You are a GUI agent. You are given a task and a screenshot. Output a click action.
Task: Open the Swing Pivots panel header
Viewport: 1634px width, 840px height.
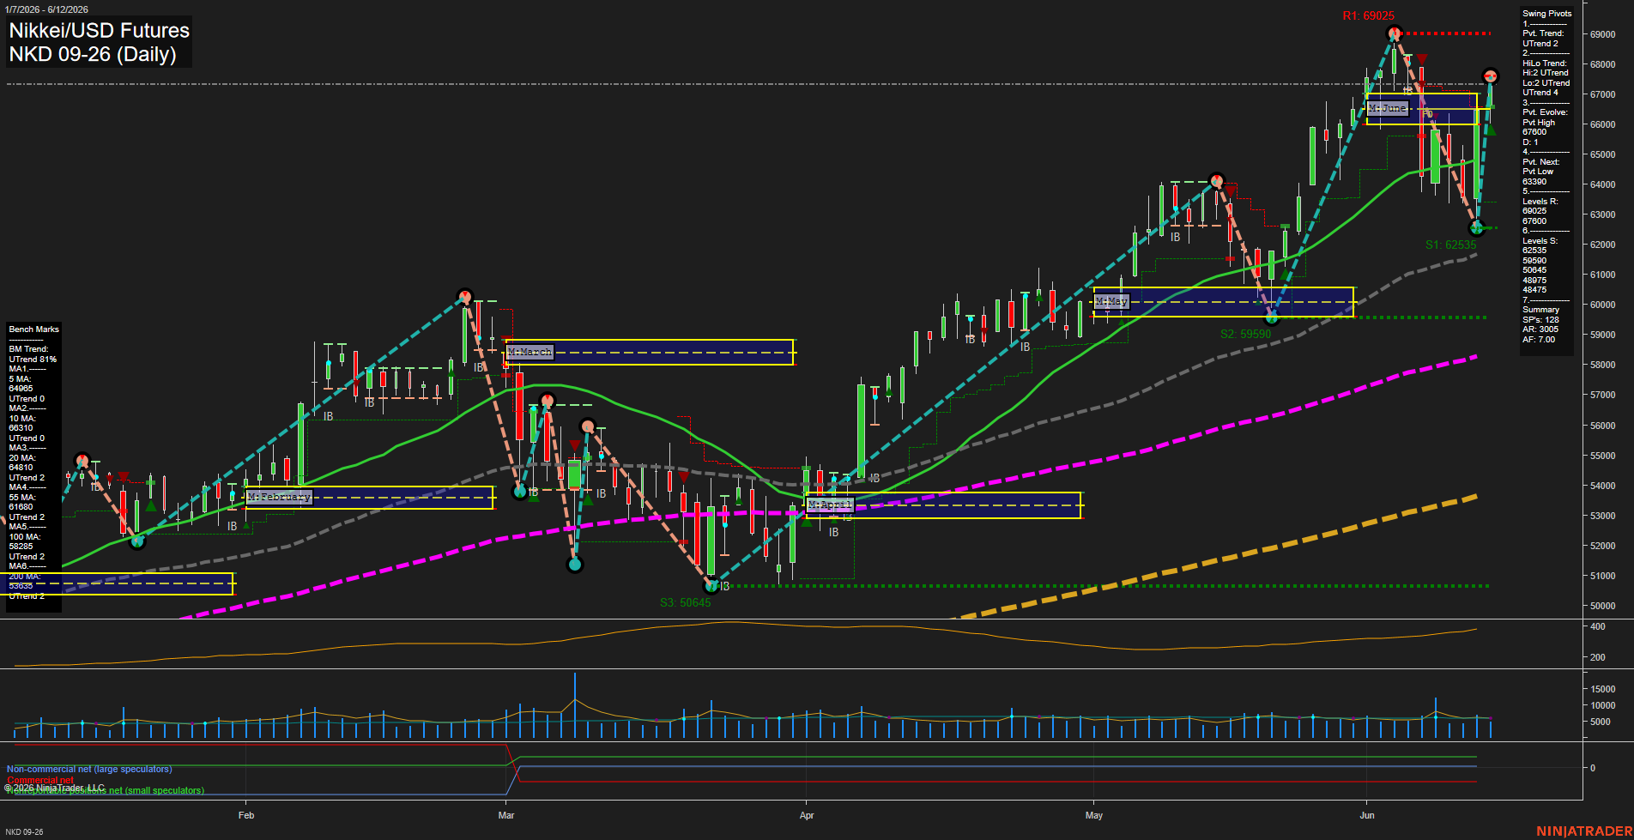point(1547,14)
